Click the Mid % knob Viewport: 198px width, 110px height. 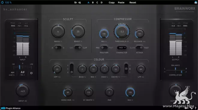tap(93, 69)
